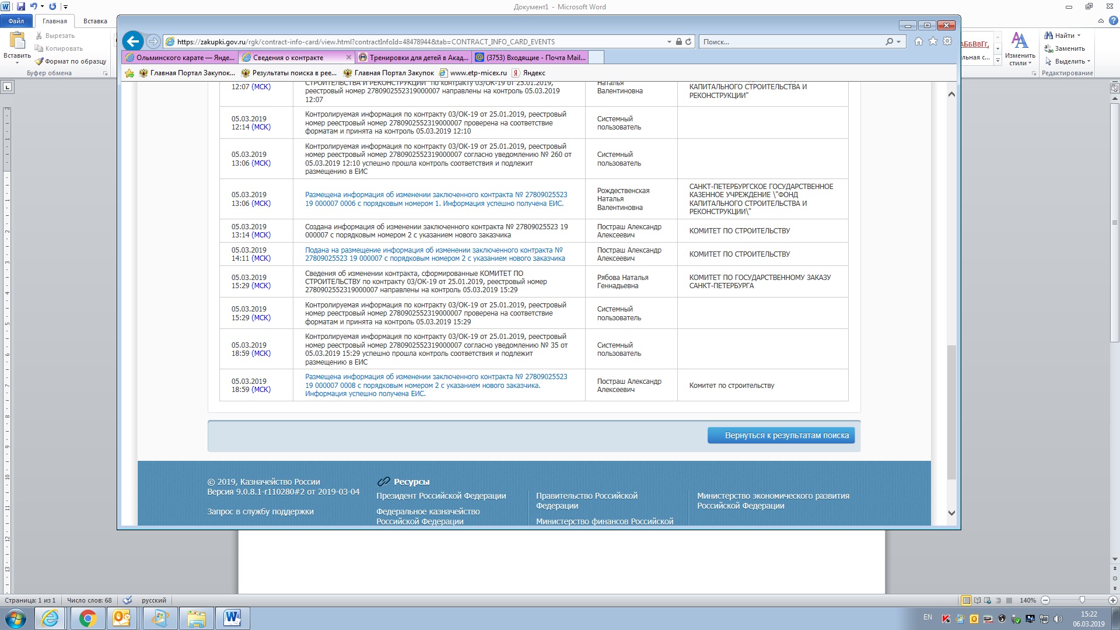Expand the Найти dropdown arrow
This screenshot has height=630, width=1120.
[x=1079, y=36]
